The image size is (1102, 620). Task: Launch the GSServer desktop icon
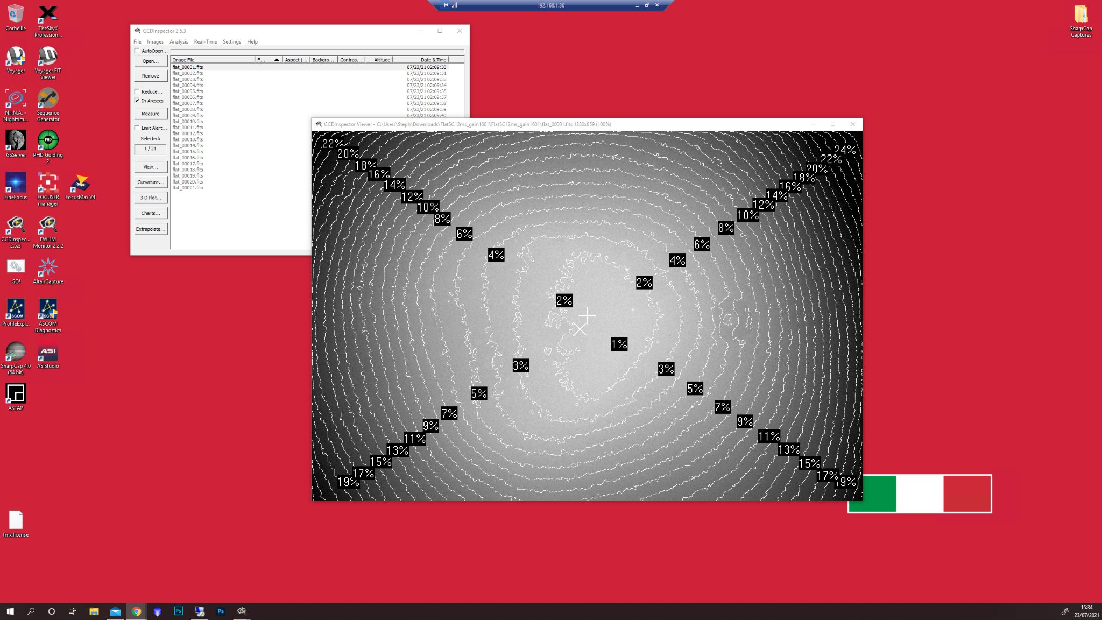click(16, 144)
